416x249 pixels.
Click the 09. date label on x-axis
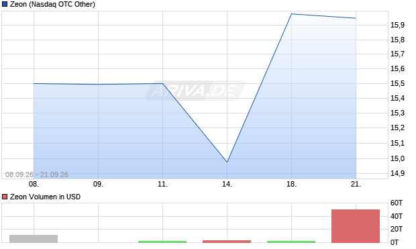pos(98,184)
